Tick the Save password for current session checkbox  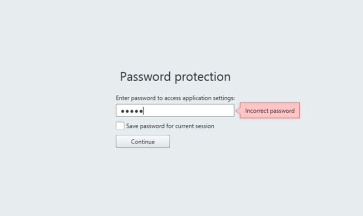[x=120, y=126]
